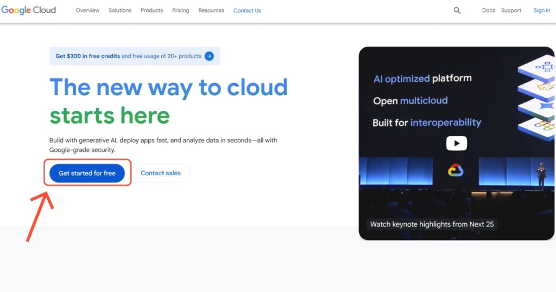Visit the Support link in the header
Screen dimensions: 556x292
coord(511,10)
